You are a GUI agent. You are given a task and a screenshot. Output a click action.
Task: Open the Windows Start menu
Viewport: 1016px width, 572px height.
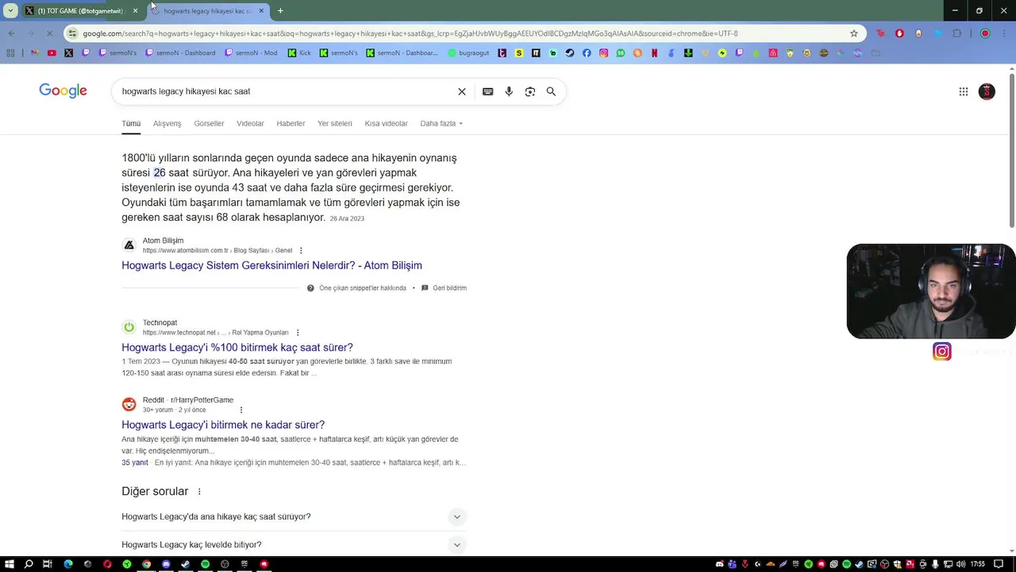click(x=10, y=564)
